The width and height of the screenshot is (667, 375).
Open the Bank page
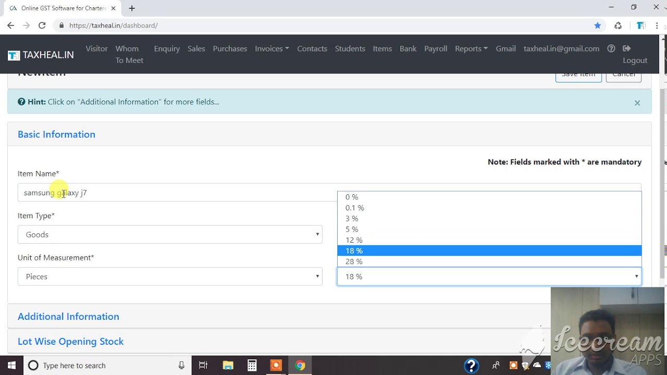(408, 48)
